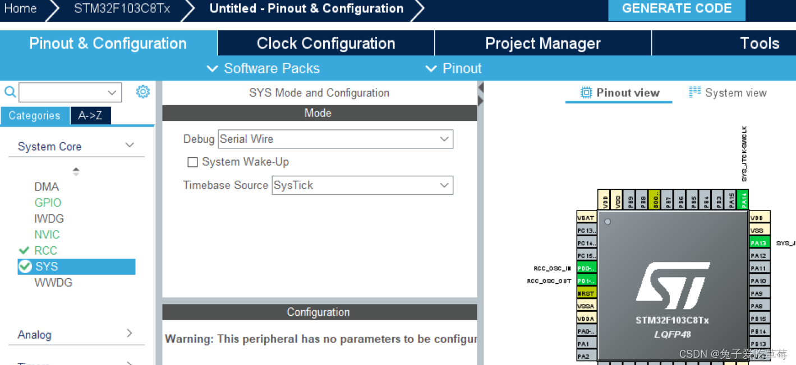Screen dimensions: 796x365
Task: Select the PA8 pin
Action: (760, 306)
